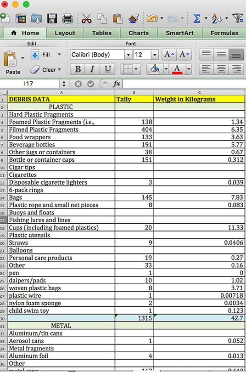Align cell contents to the bottom
The height and width of the screenshot is (372, 246).
click(x=236, y=55)
